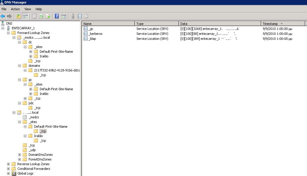Open Properties from the toolbar

pyautogui.click(x=34, y=16)
